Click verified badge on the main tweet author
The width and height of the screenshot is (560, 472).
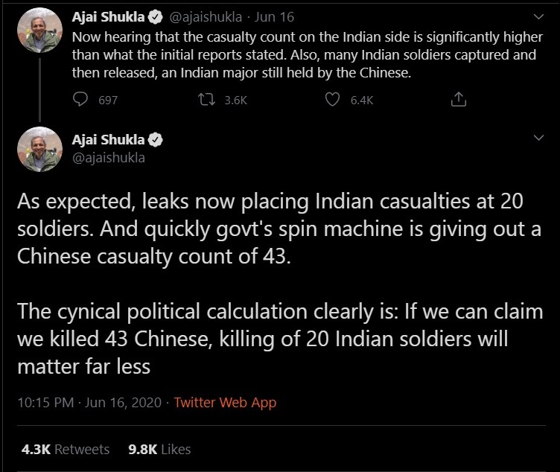tap(156, 139)
